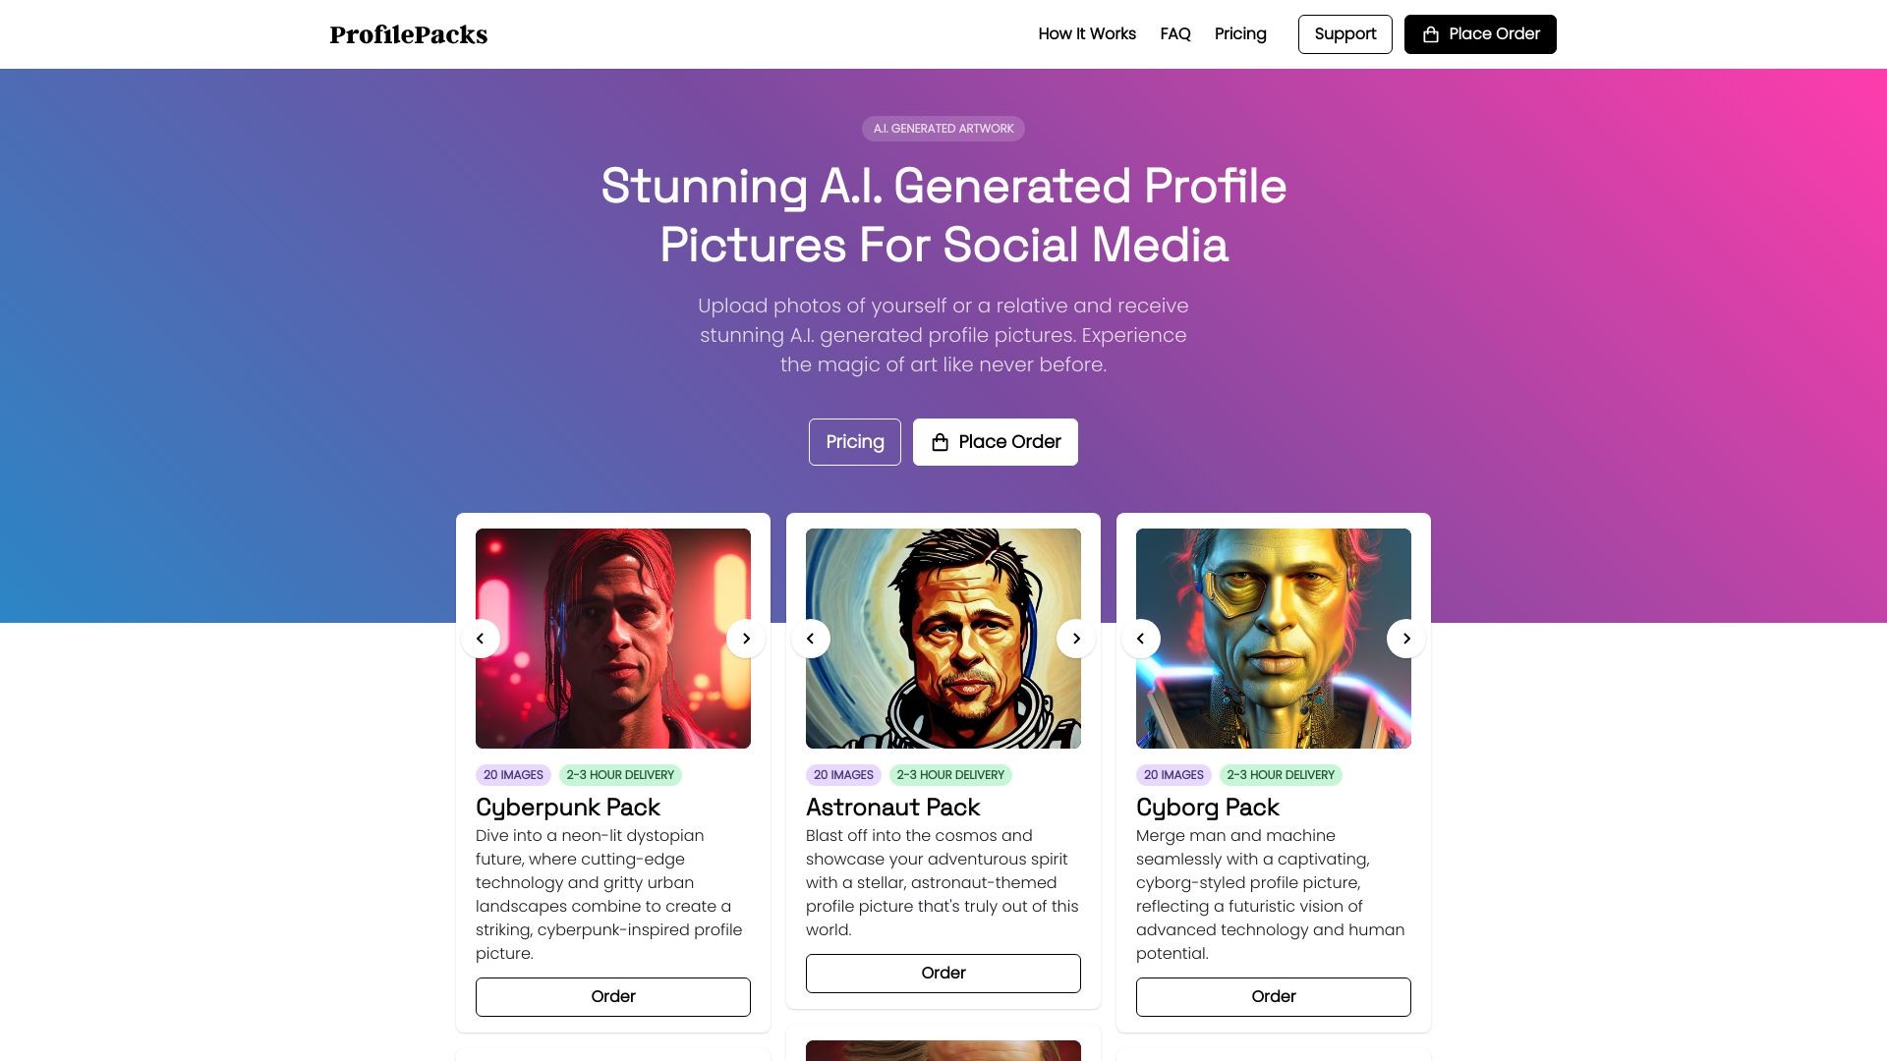Order the Astronaut Pack
Image resolution: width=1887 pixels, height=1061 pixels.
click(943, 973)
